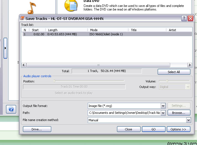Open the File name creation method dropdown arrow

click(x=188, y=120)
